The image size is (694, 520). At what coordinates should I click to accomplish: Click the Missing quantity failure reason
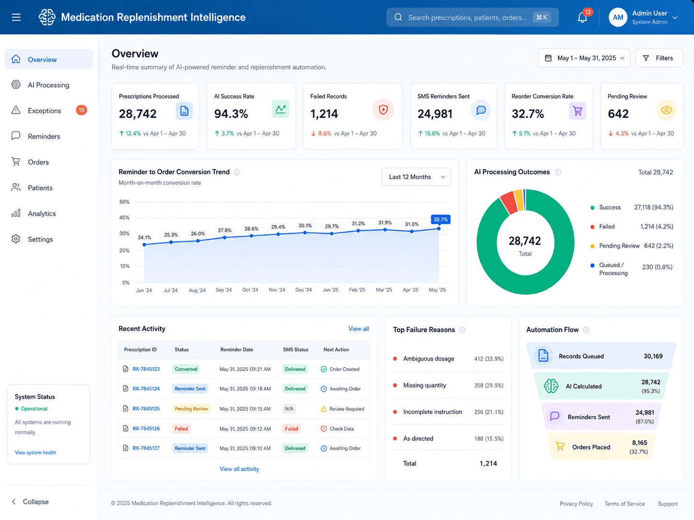point(425,385)
